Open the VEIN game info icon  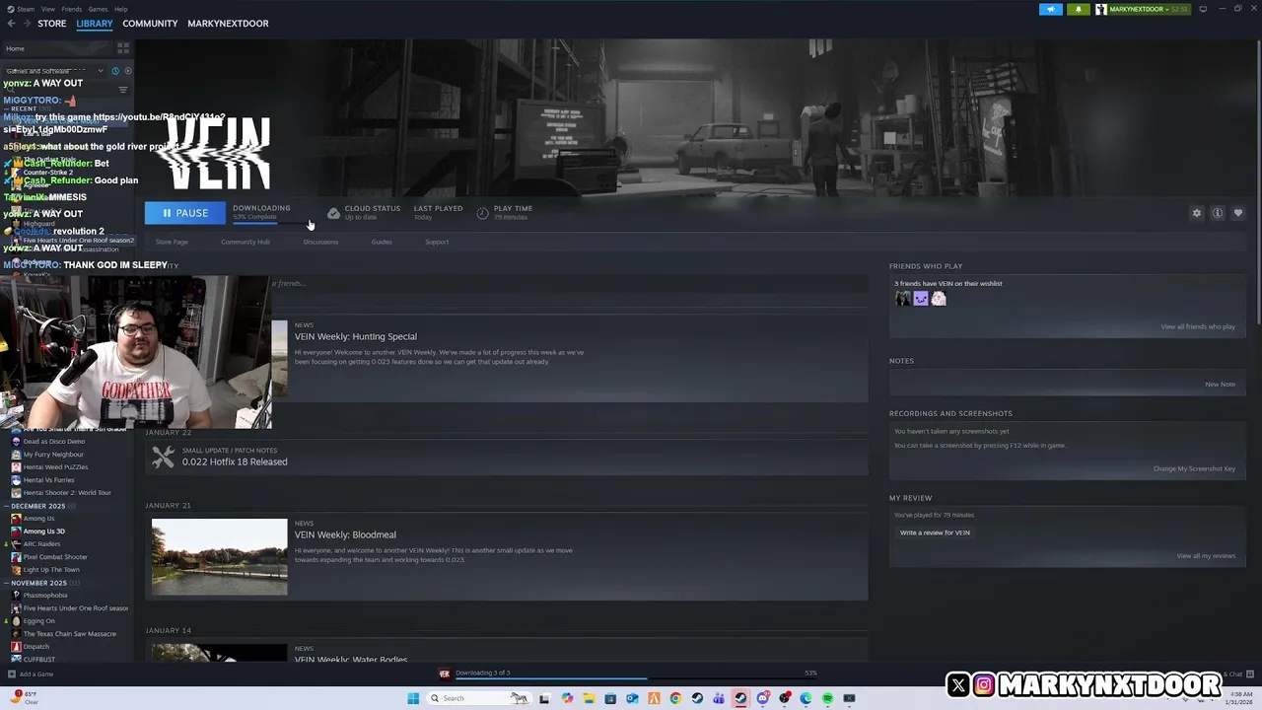pyautogui.click(x=1218, y=213)
